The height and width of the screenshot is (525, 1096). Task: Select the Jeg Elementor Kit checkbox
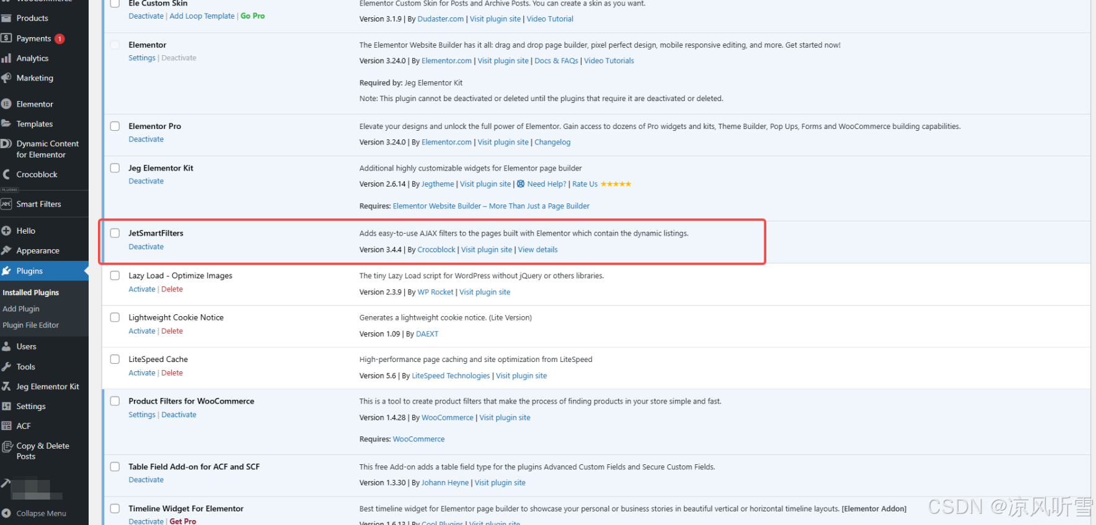pos(115,168)
